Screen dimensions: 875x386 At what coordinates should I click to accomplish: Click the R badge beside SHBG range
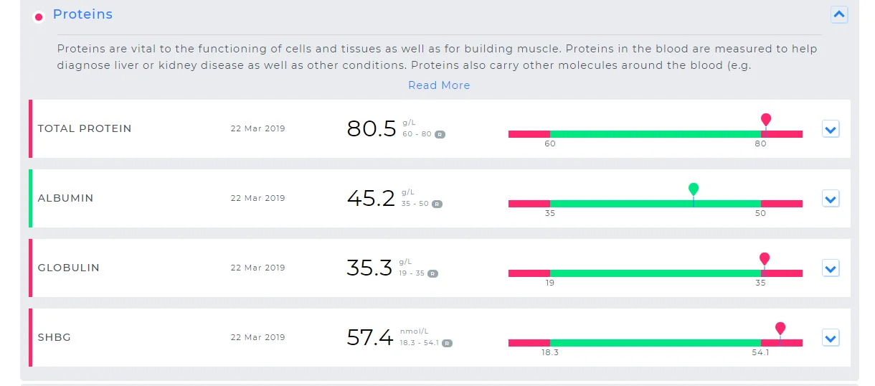pyautogui.click(x=447, y=343)
